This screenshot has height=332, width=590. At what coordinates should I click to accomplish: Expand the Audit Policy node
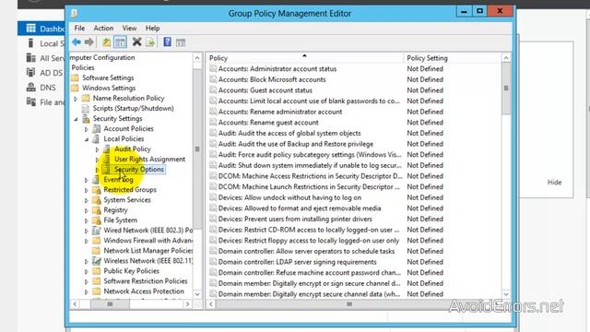point(97,149)
